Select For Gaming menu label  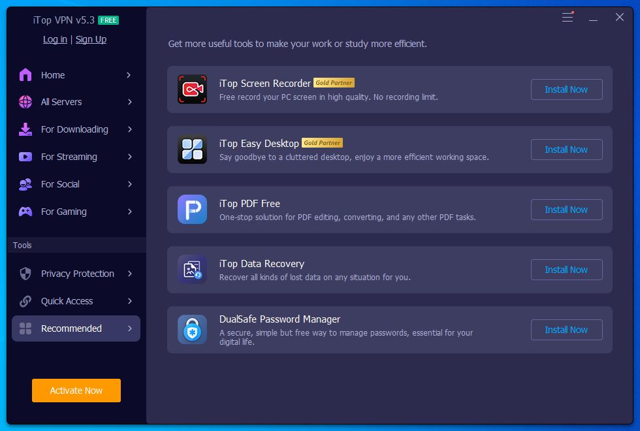(x=64, y=212)
